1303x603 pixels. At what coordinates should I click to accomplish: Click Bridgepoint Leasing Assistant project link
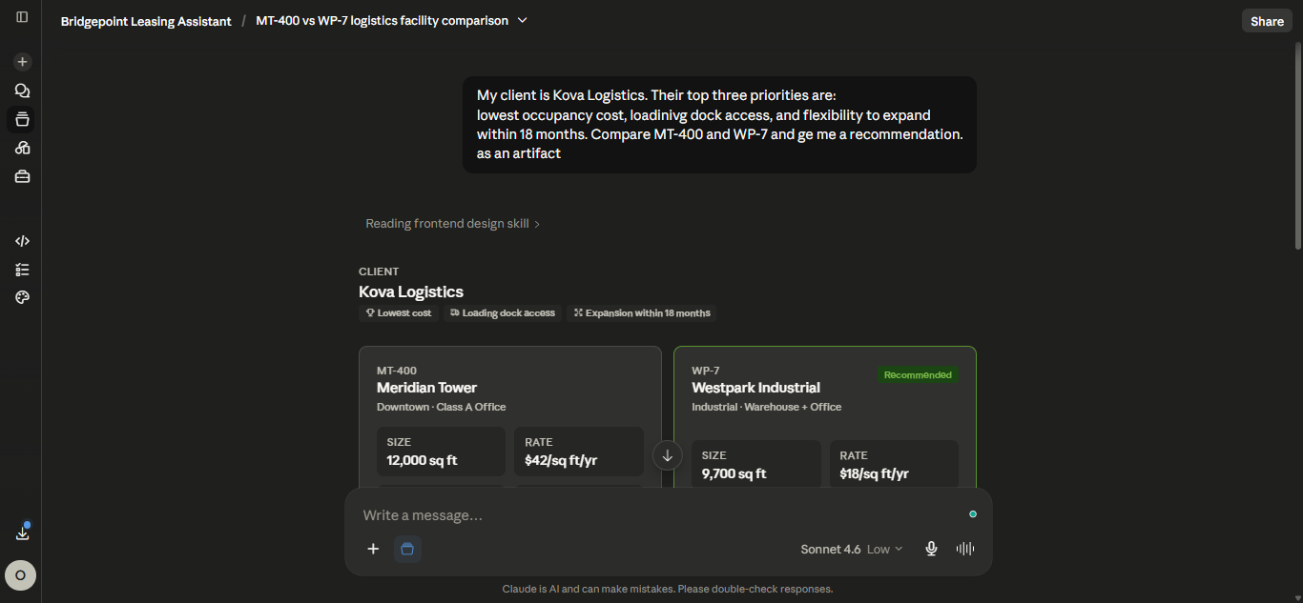[x=146, y=21]
